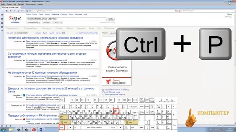
Task: Click the Найти search button
Action: 110,19
